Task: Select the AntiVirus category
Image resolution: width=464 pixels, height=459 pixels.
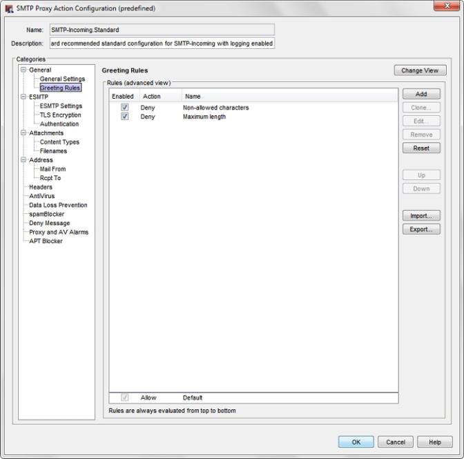Action: coord(41,196)
